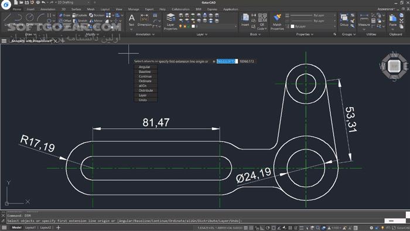
Task: Toggle lineweight display in status bar
Action: 302,228
